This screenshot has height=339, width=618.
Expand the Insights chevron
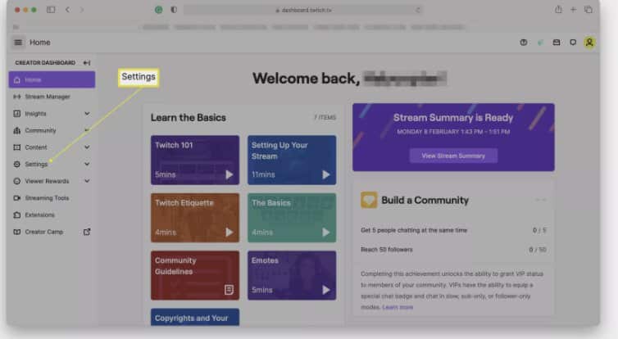point(87,113)
